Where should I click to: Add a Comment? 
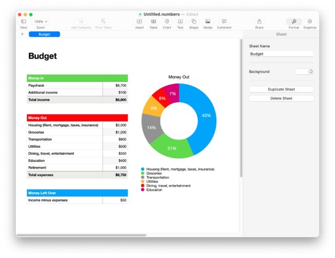coord(224,21)
